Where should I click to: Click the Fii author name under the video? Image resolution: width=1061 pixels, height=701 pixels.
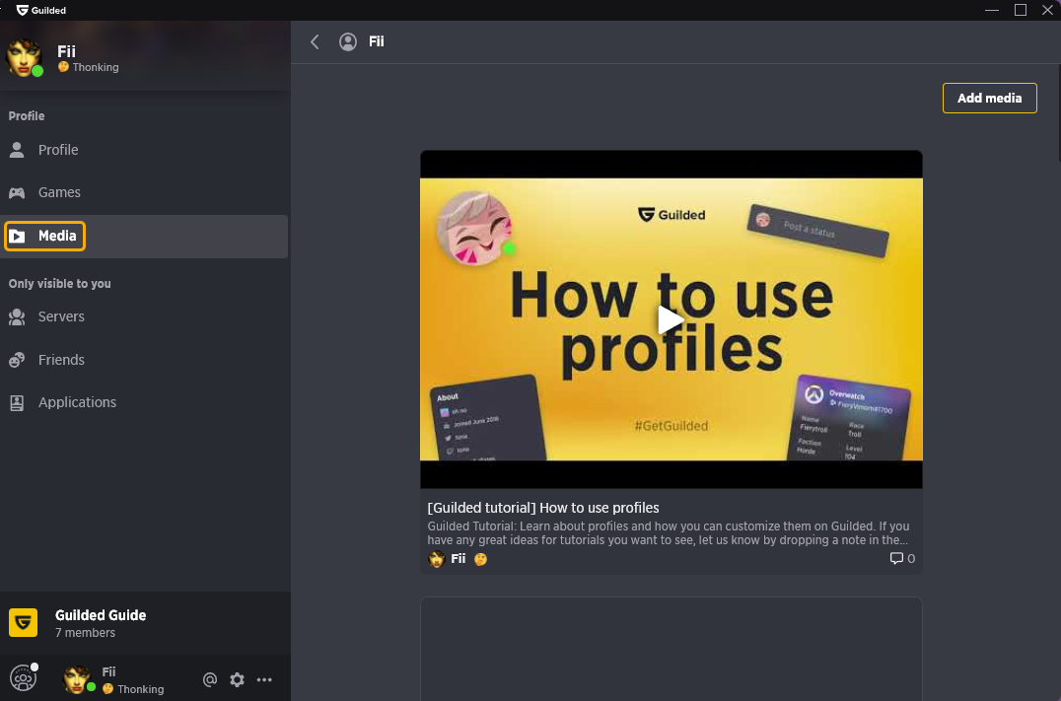pos(459,558)
